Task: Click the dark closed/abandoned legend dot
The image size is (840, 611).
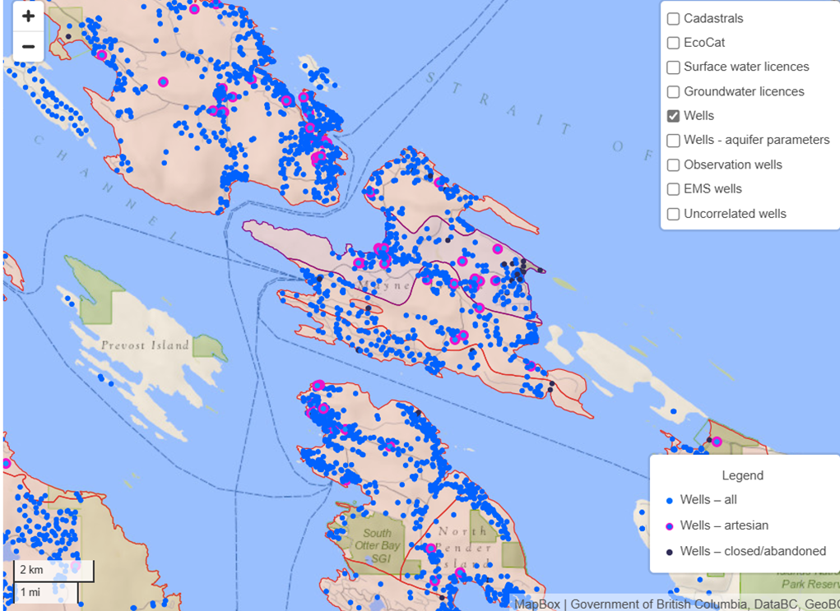Action: (670, 552)
